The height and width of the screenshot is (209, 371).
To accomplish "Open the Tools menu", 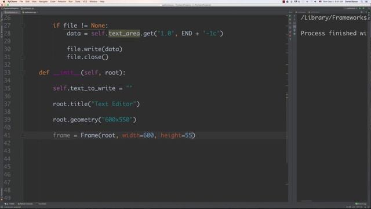I will pos(78,1).
